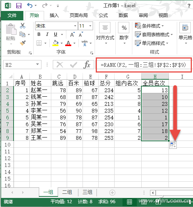Open the Auto Fill Options button
The height and width of the screenshot is (207, 193).
pos(173,145)
